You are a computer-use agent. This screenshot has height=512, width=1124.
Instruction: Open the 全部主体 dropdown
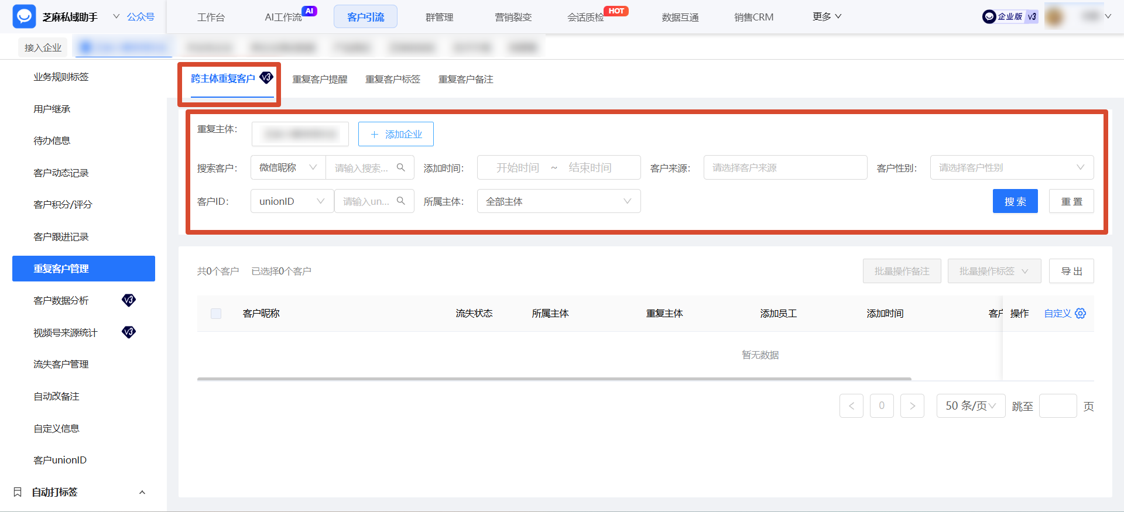tap(558, 201)
